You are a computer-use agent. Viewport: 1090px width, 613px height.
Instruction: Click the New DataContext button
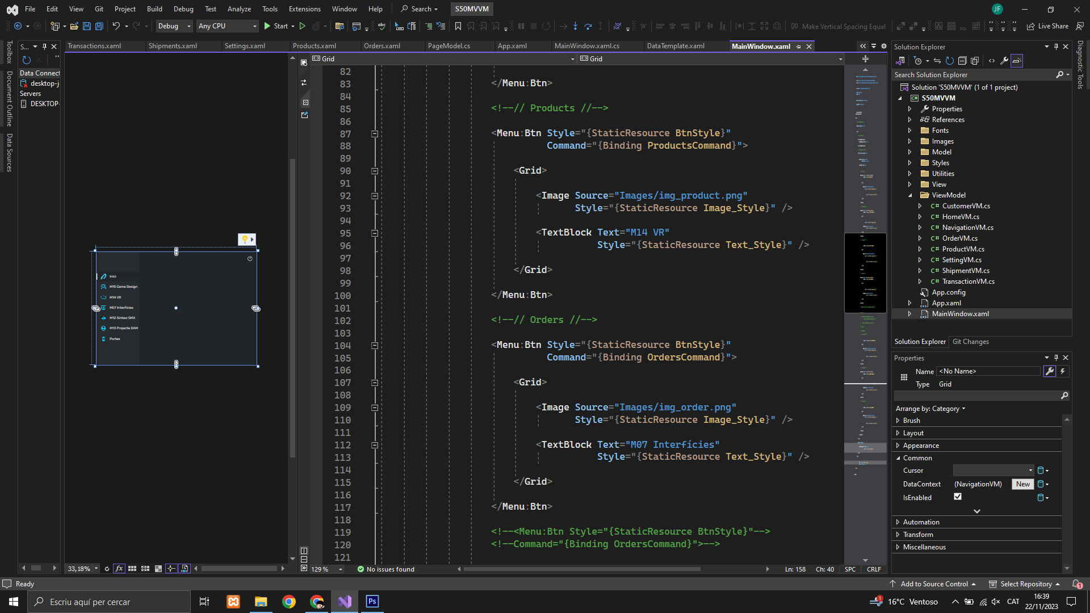[x=1022, y=484]
